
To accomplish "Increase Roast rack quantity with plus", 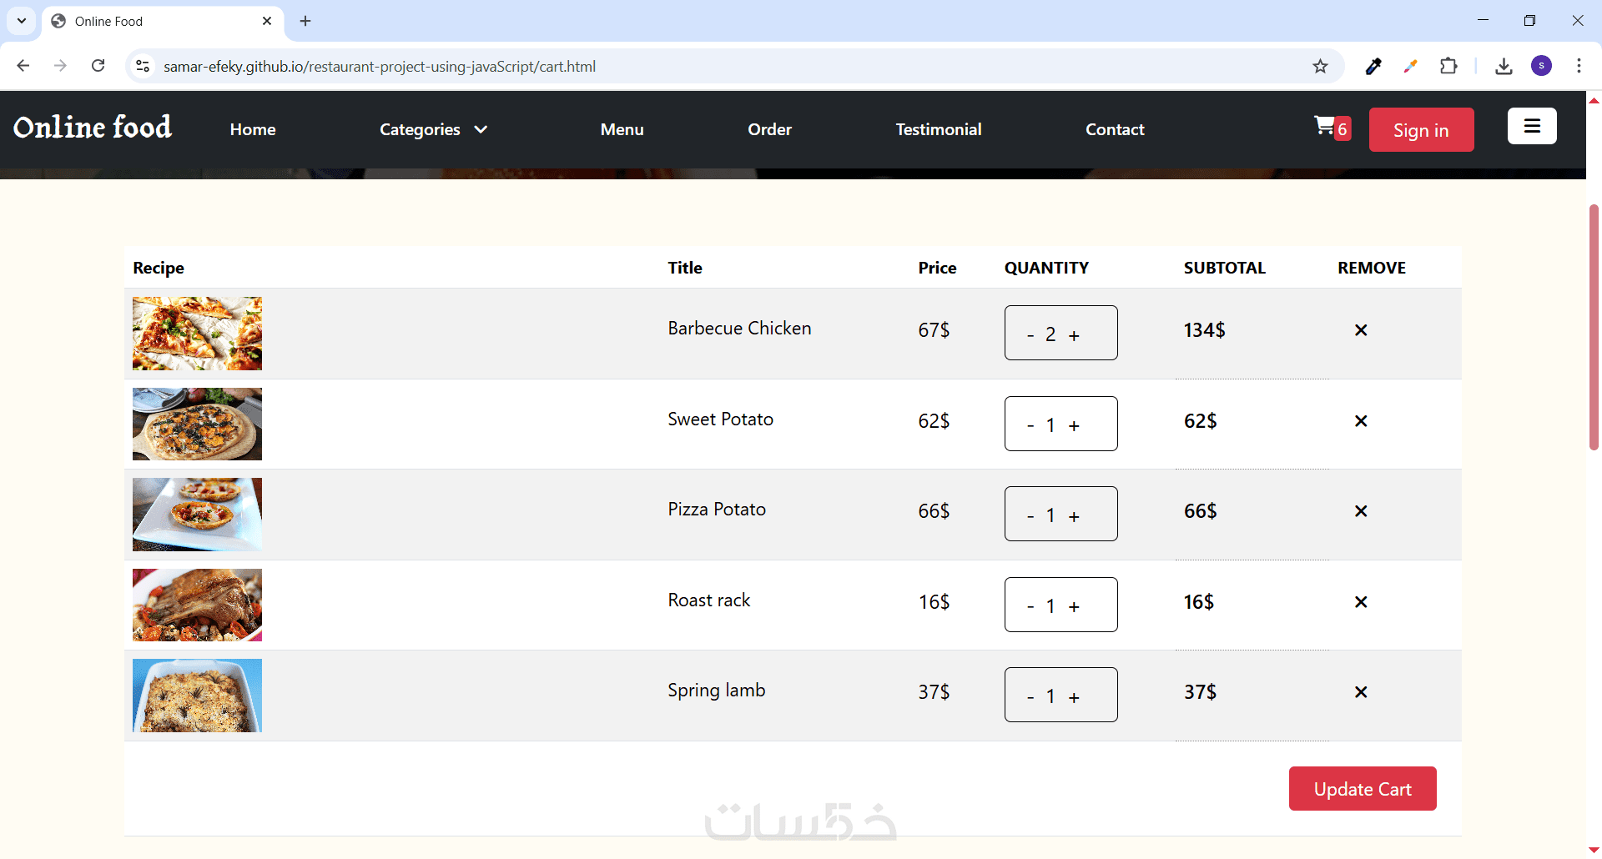I will pos(1074,607).
